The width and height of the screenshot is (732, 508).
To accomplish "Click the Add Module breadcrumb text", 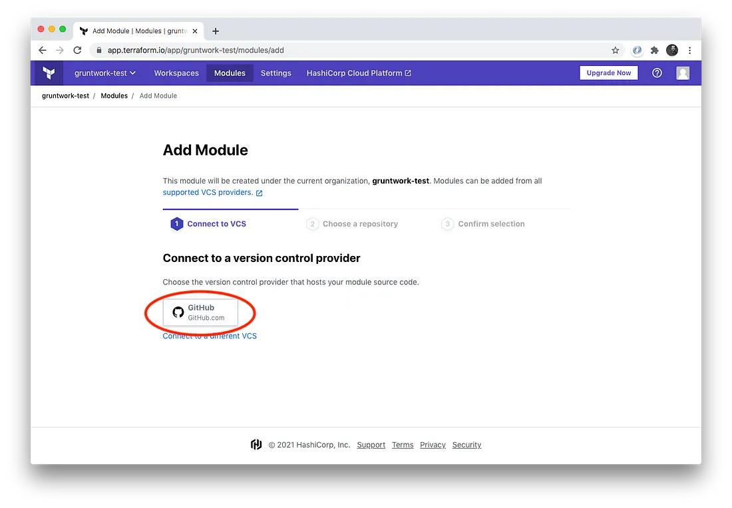I will click(x=158, y=96).
